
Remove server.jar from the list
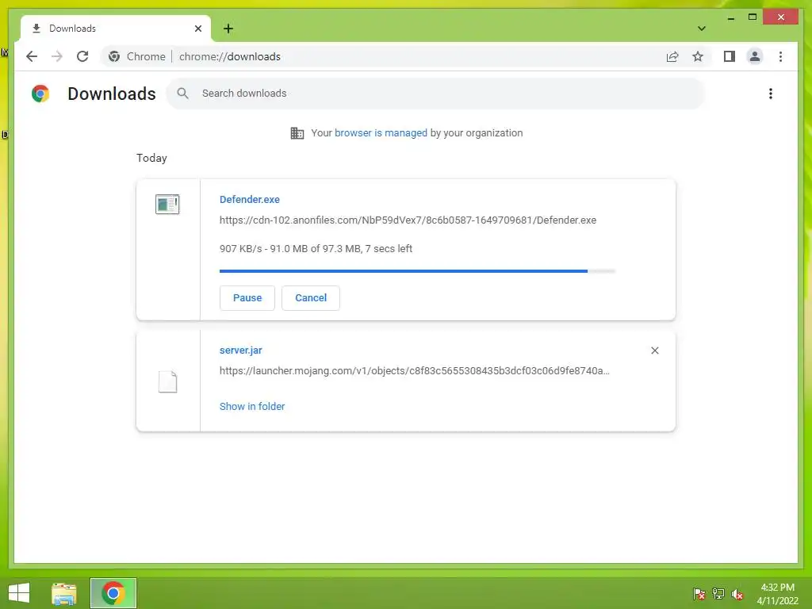pos(654,350)
